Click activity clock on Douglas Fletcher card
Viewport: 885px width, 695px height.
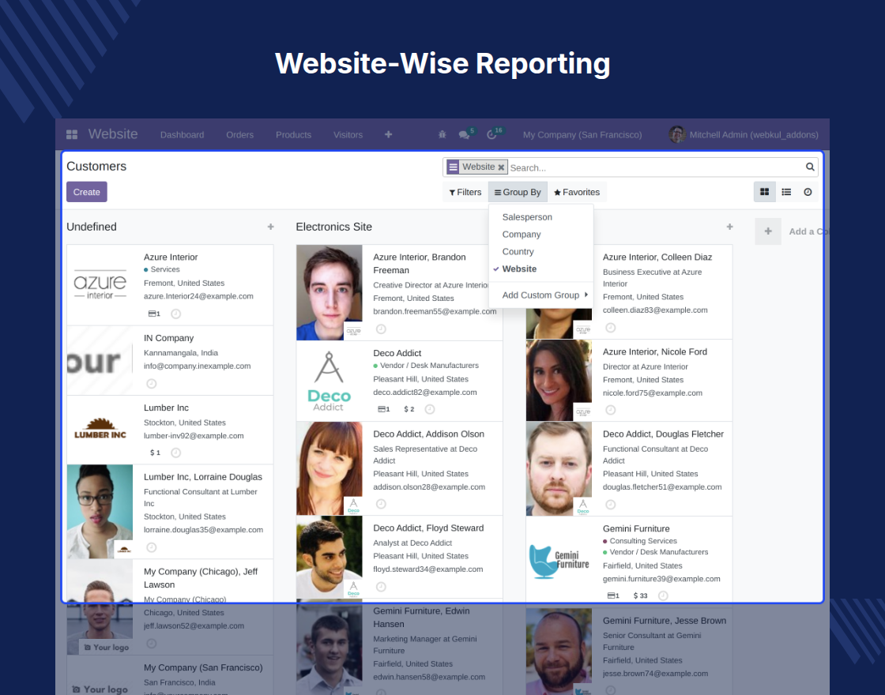pyautogui.click(x=610, y=505)
